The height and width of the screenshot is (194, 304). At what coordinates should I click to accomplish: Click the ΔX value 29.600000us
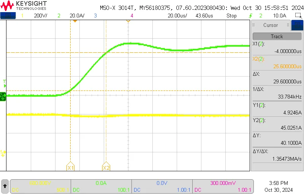[287, 81]
